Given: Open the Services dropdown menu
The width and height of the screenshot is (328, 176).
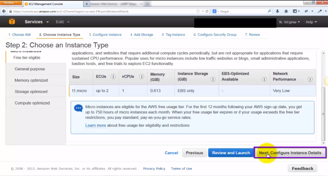Looking at the screenshot, I should tap(37, 22).
